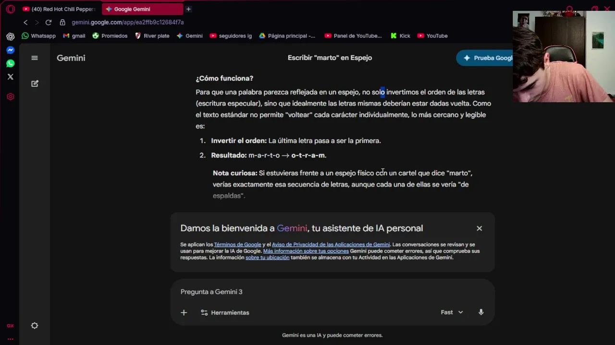The height and width of the screenshot is (345, 615).
Task: Open the Página principal bookmark
Action: 287,36
